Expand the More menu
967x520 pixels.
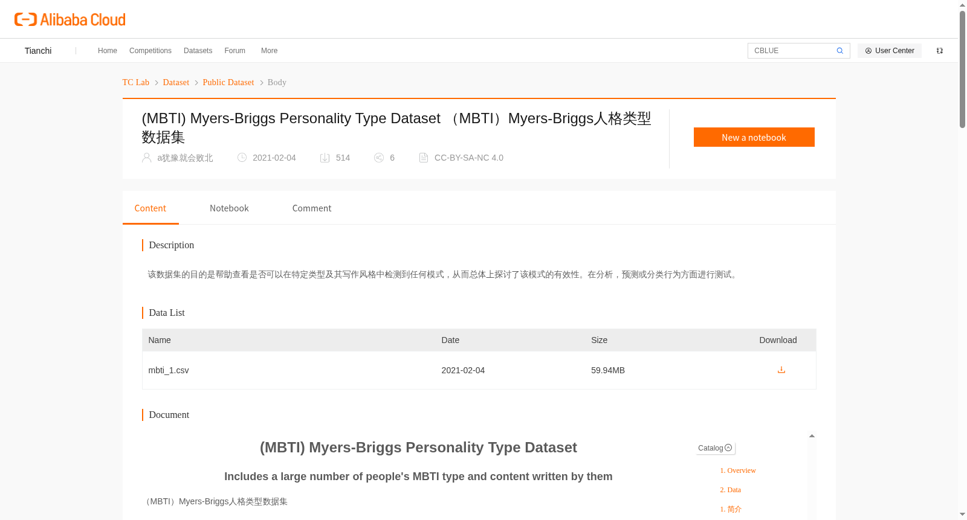click(x=270, y=51)
